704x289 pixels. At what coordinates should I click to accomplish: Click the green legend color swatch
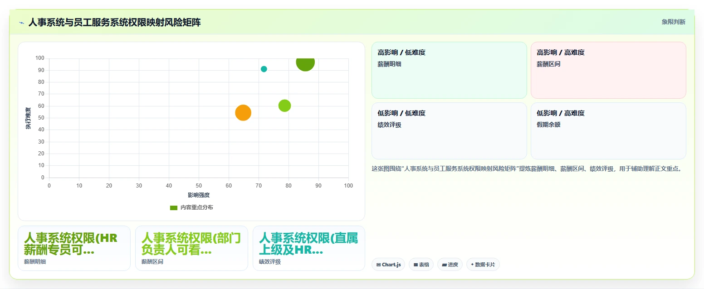tap(174, 208)
